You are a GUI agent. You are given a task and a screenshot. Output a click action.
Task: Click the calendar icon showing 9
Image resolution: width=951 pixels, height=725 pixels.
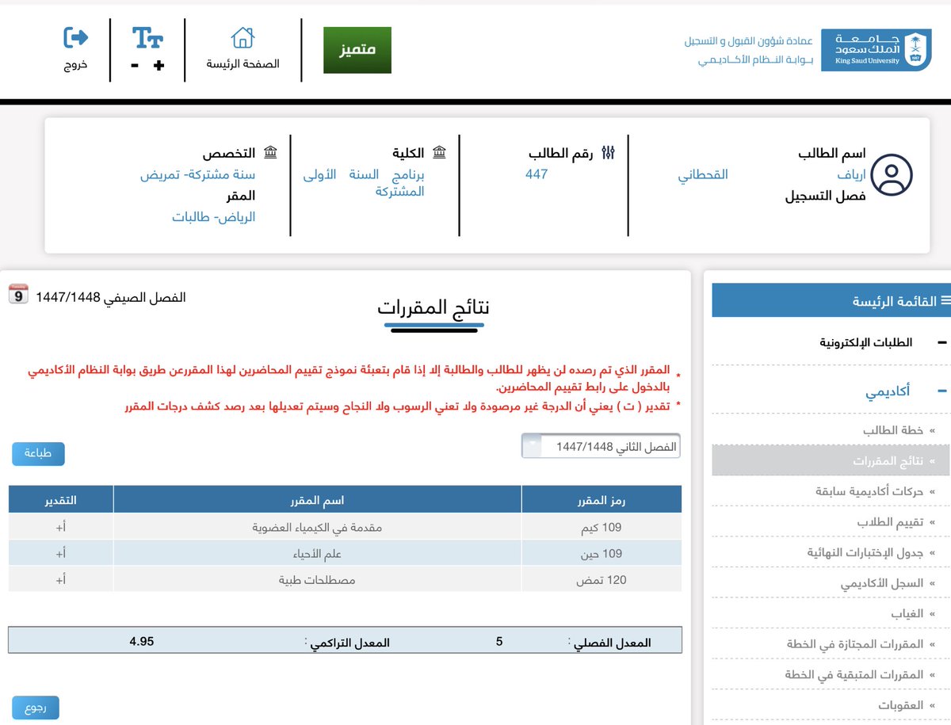click(x=18, y=294)
